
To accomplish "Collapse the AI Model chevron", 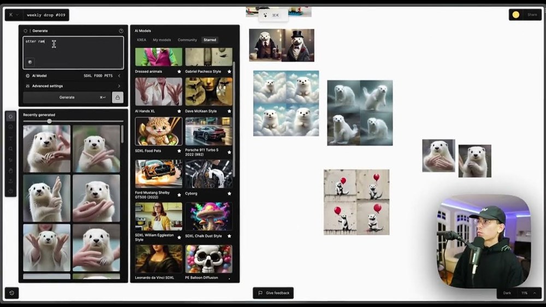I will tap(119, 75).
